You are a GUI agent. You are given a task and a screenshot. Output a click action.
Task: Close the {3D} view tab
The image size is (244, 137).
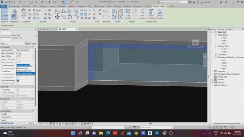pyautogui.click(x=76, y=29)
